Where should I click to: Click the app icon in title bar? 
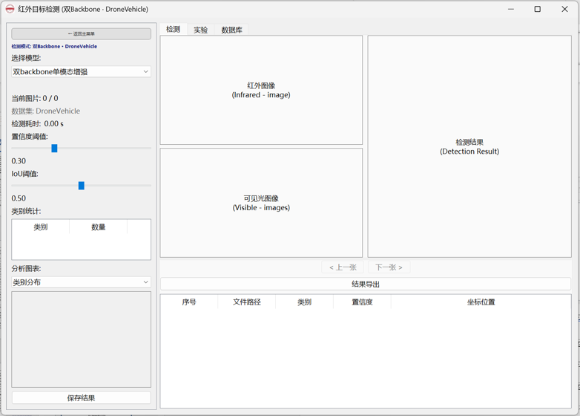click(10, 9)
